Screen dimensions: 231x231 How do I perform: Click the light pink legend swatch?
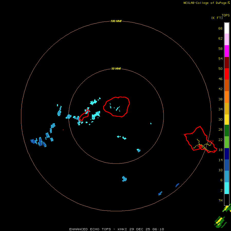coord(227,39)
